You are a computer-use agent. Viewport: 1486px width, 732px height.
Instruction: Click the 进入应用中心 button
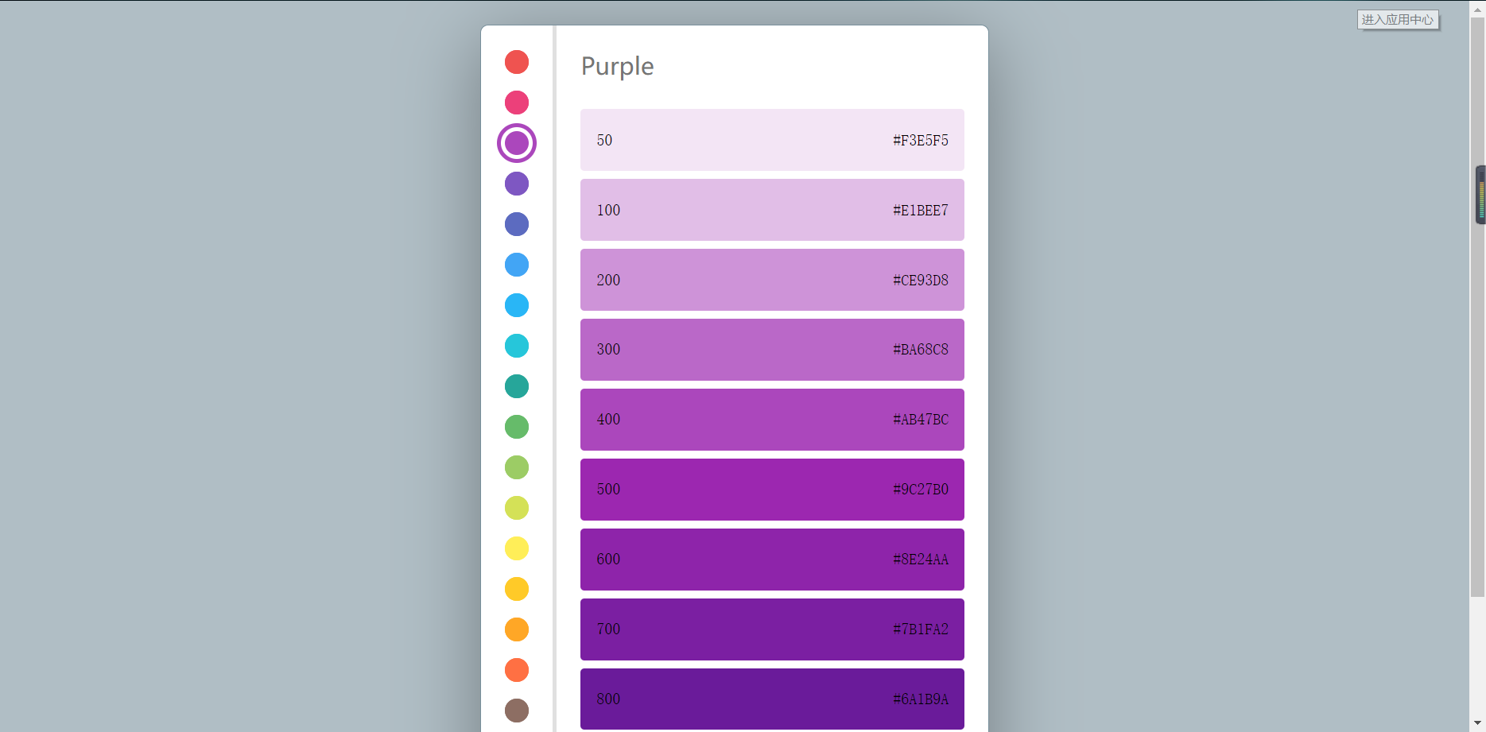pos(1398,20)
